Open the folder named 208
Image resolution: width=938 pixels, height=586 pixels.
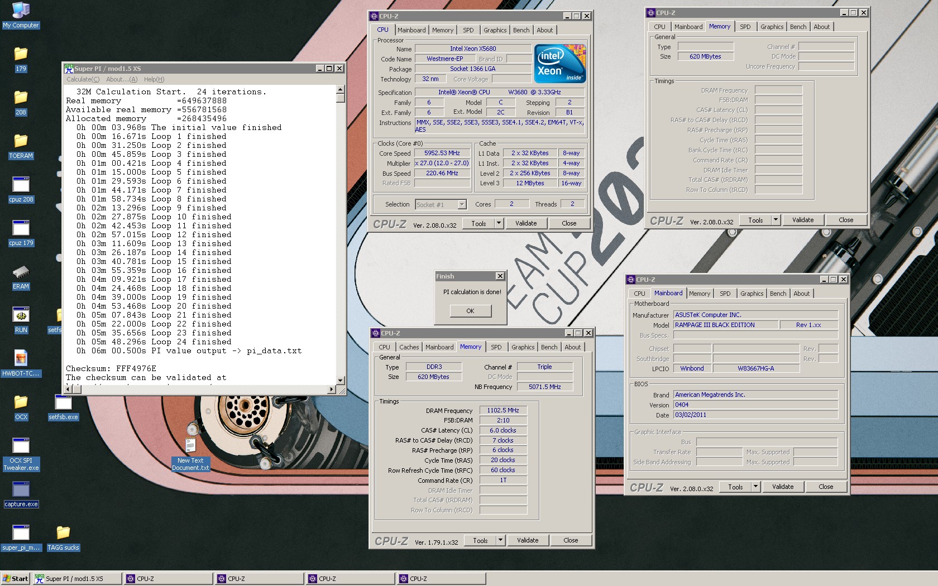click(21, 102)
